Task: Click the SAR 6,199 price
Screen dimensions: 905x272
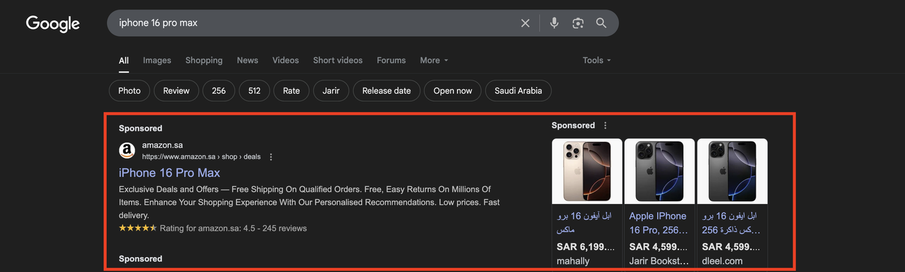Action: coord(586,247)
